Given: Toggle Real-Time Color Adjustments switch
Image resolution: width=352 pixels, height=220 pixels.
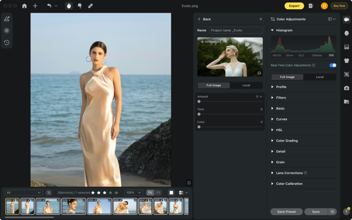Looking at the screenshot, I should tap(332, 65).
